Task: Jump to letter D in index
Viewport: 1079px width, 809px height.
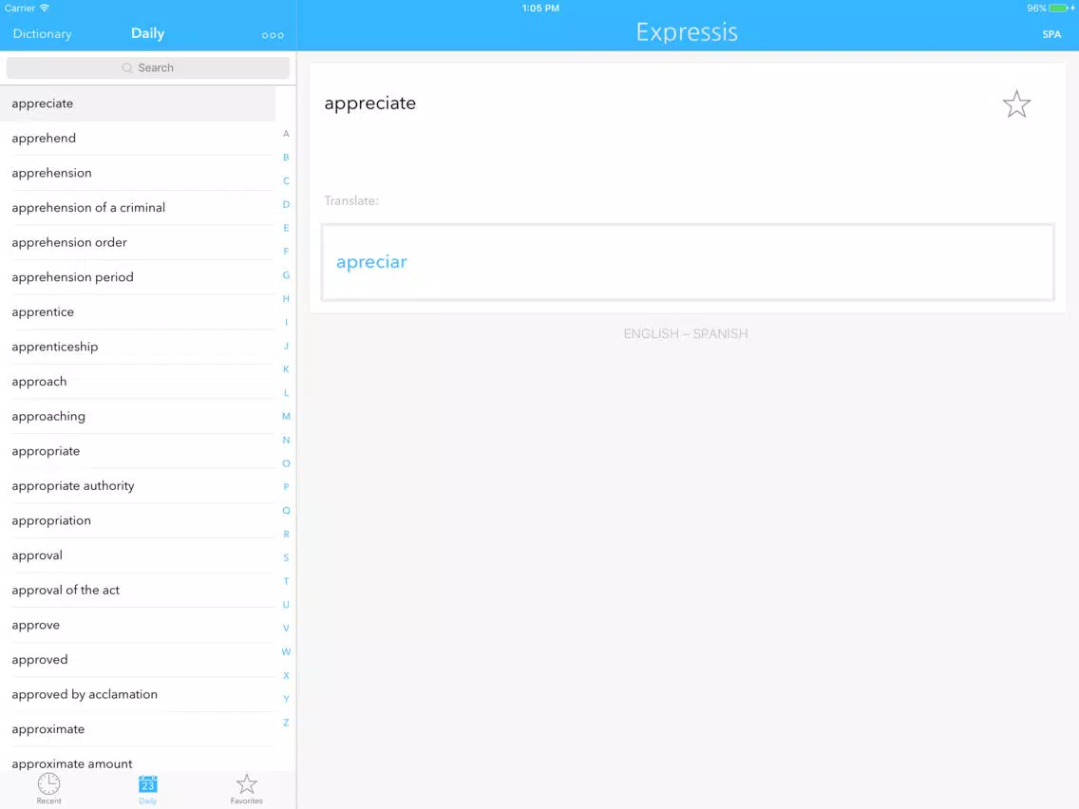Action: (286, 204)
